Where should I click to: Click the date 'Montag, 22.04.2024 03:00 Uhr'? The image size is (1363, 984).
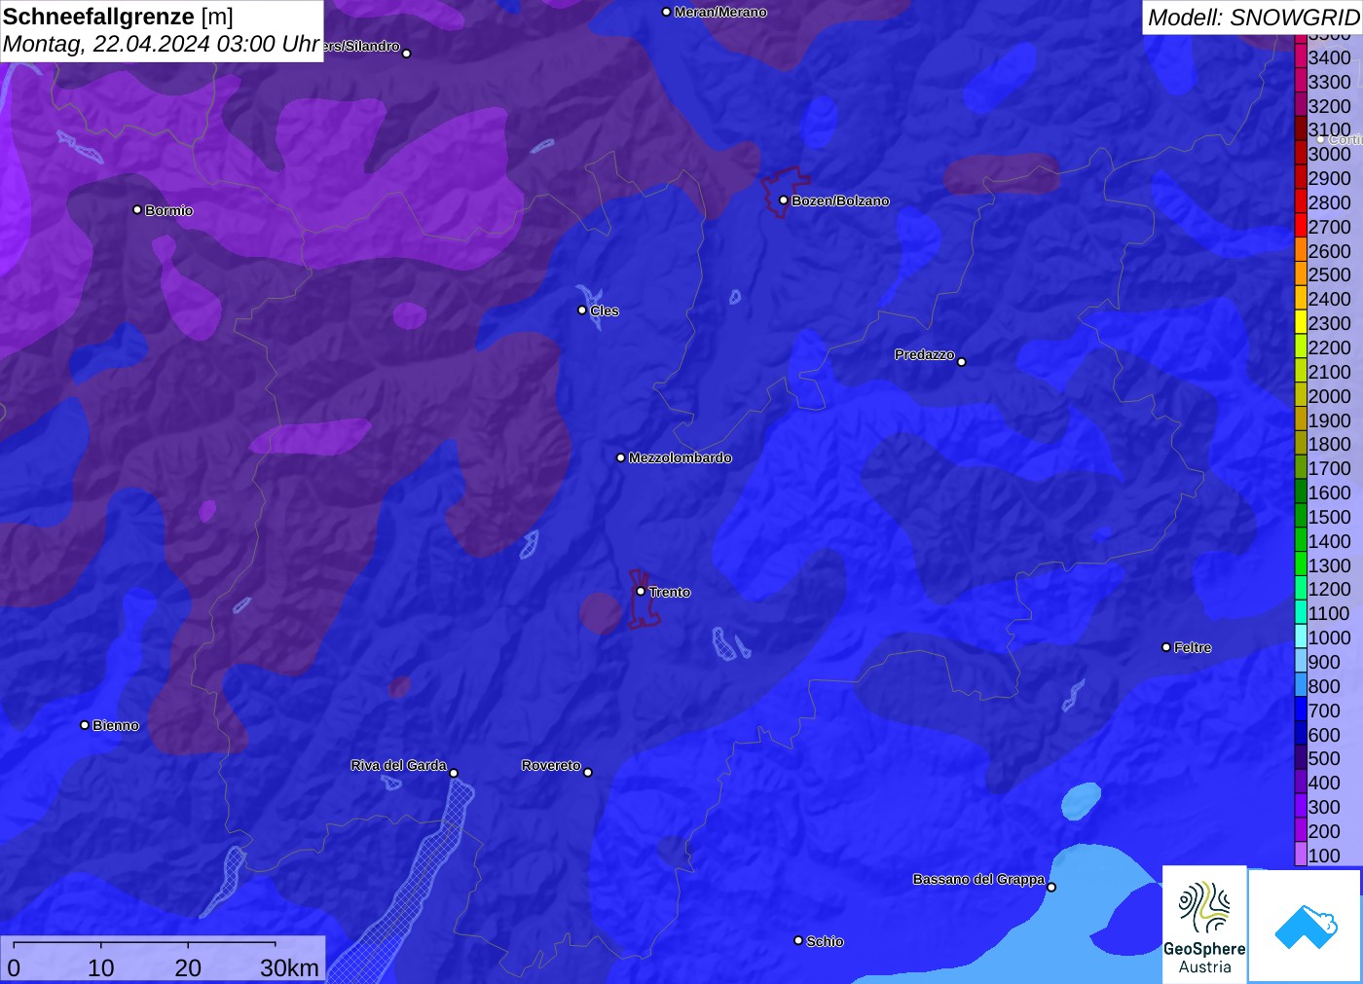click(x=162, y=44)
